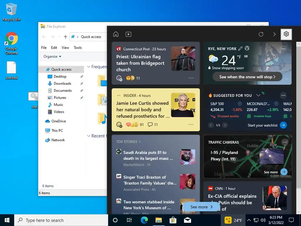Screen dimensions: 301x226
Task: Select OneDrive in navigation pane
Action: click(58, 121)
